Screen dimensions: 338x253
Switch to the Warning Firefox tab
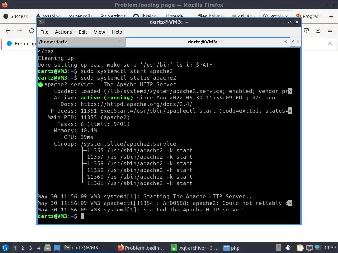(49, 16)
